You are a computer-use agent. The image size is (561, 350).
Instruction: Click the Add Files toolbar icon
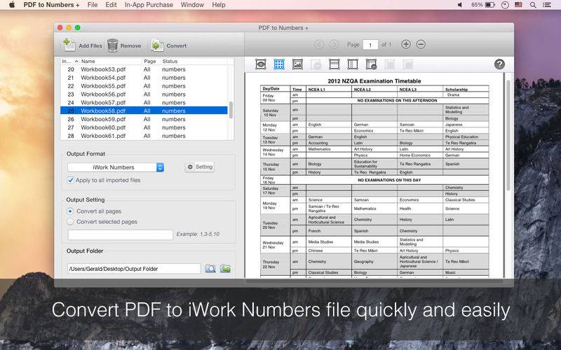coord(69,45)
